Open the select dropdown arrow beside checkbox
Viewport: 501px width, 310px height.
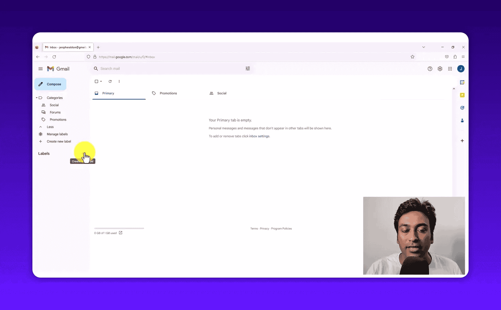tap(101, 81)
